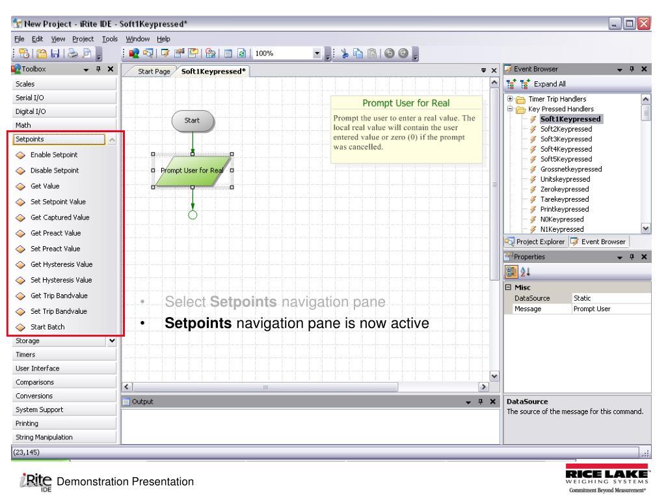The width and height of the screenshot is (666, 500).
Task: Click the Copy toolbar icon
Action: pos(358,53)
